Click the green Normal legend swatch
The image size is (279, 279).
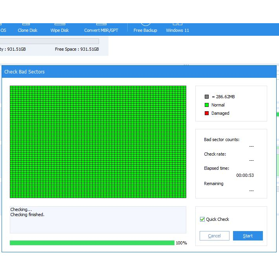pyautogui.click(x=207, y=105)
